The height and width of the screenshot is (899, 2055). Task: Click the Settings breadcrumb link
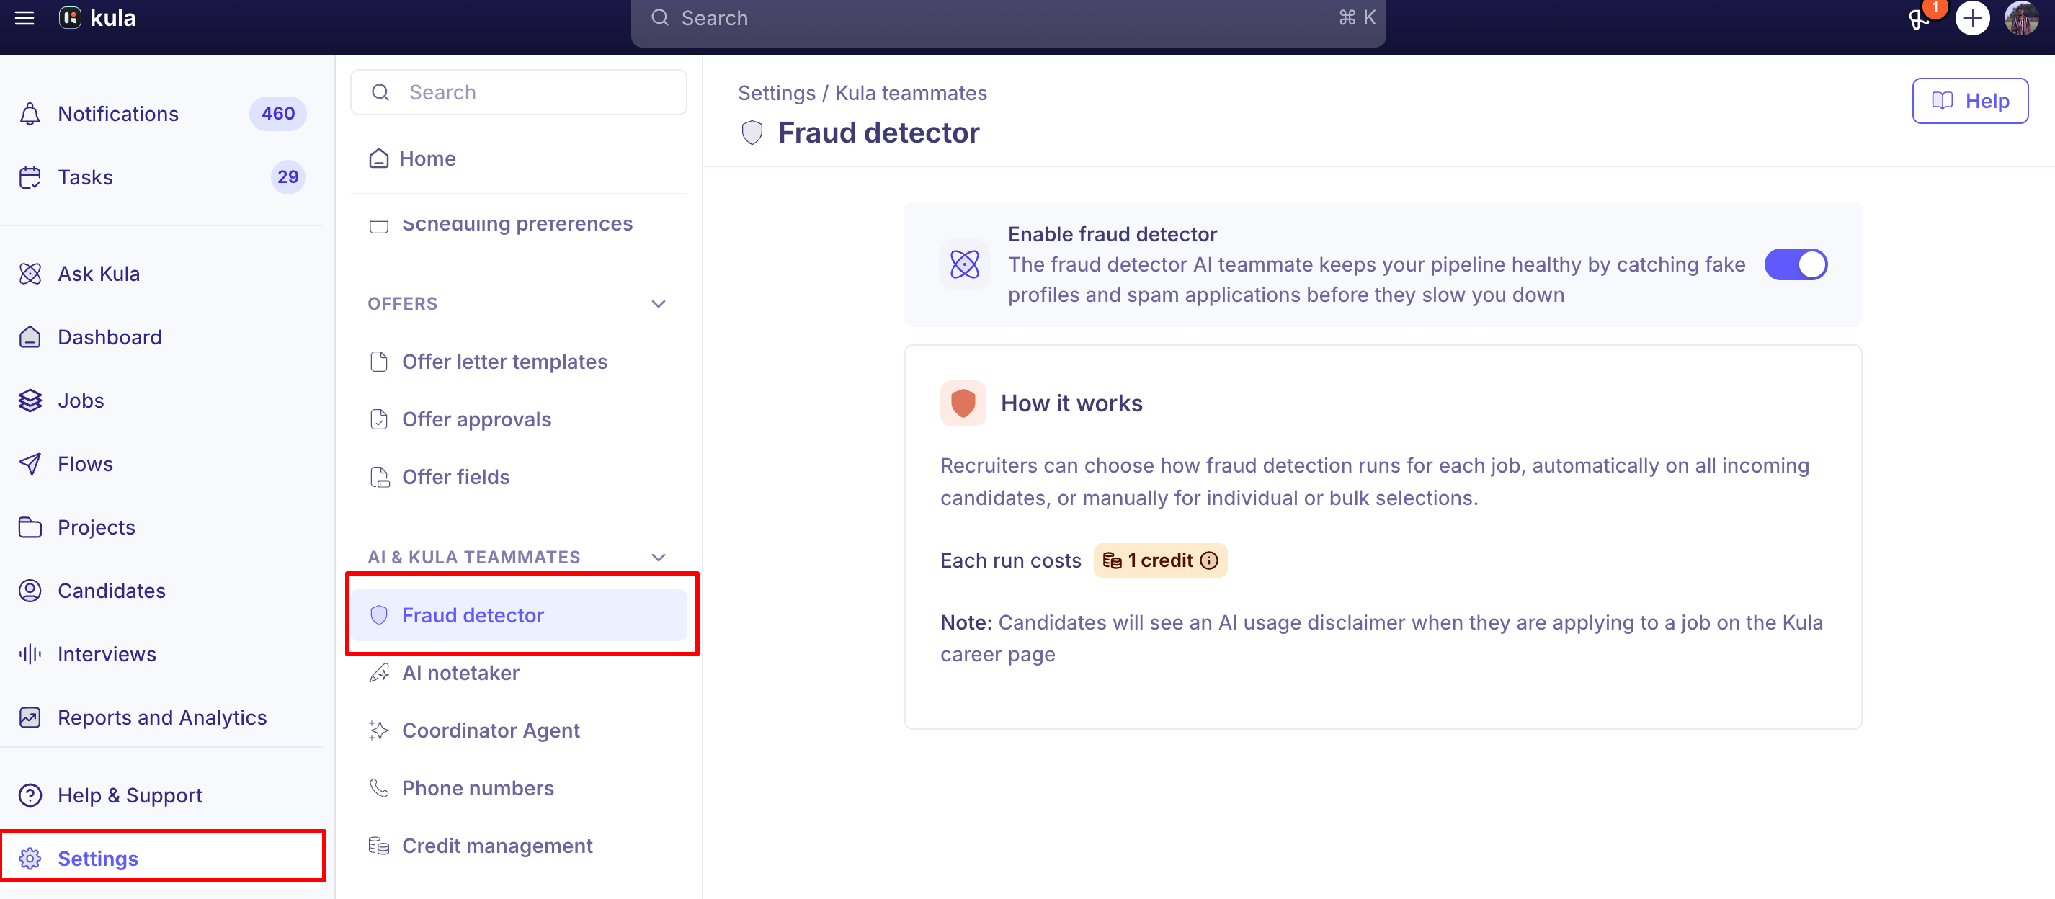(776, 94)
